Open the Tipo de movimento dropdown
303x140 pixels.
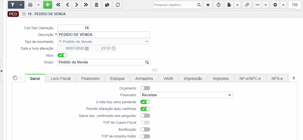104,42
